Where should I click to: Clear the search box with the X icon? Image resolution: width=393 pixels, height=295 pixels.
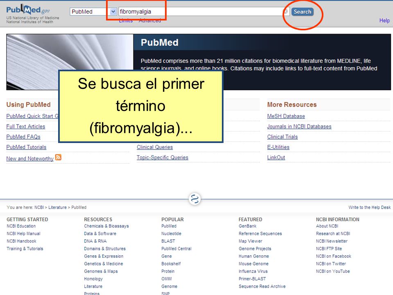(x=285, y=11)
